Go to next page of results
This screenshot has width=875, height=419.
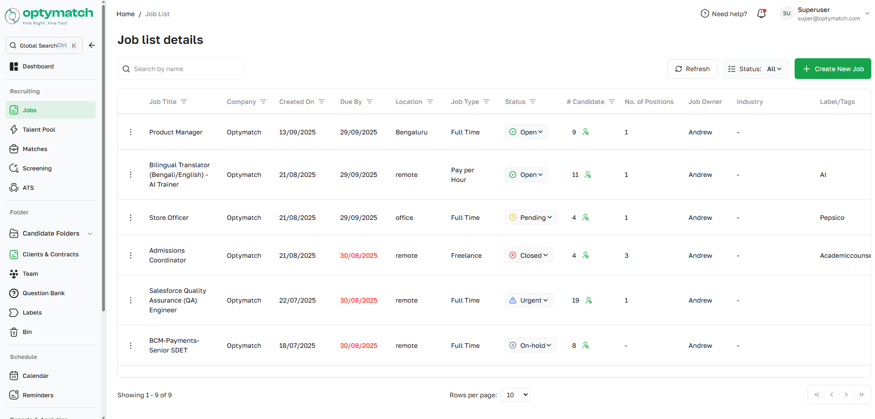tap(846, 395)
